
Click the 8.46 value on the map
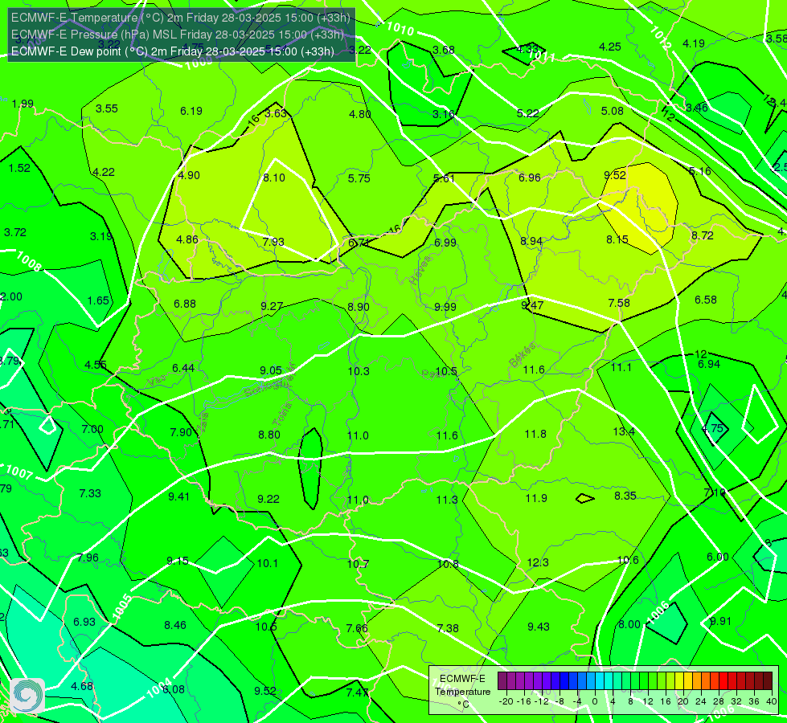click(175, 625)
